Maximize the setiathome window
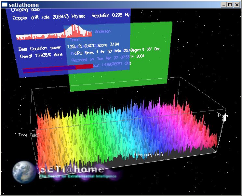 coord(230,5)
